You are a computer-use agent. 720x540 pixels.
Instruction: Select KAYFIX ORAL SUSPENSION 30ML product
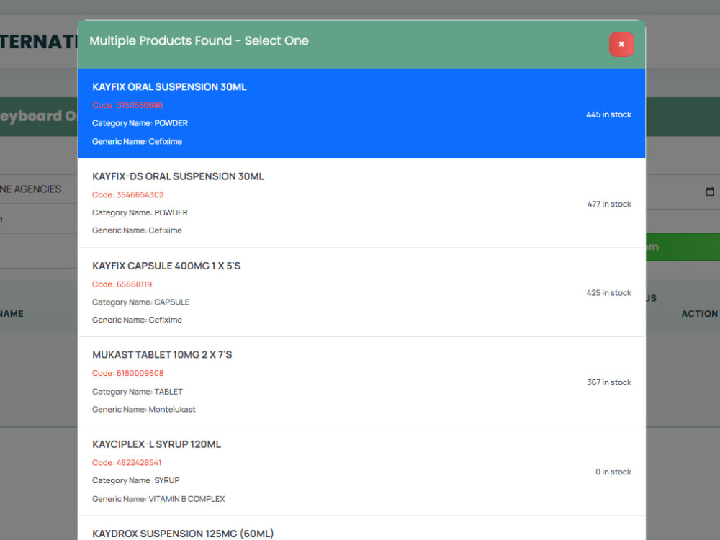point(361,114)
